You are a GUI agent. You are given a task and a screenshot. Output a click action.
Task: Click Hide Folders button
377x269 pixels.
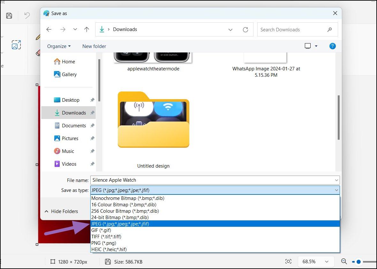61,211
